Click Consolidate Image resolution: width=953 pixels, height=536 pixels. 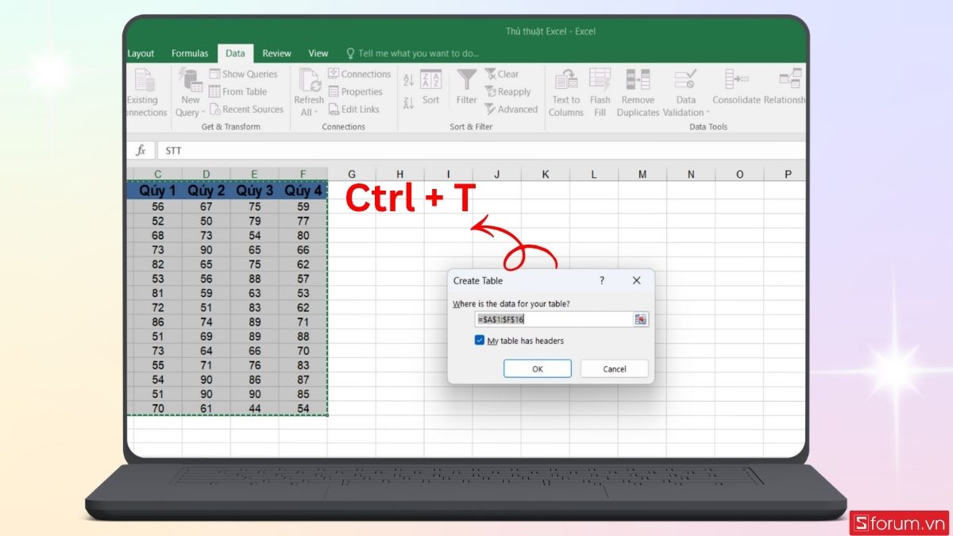[x=736, y=87]
